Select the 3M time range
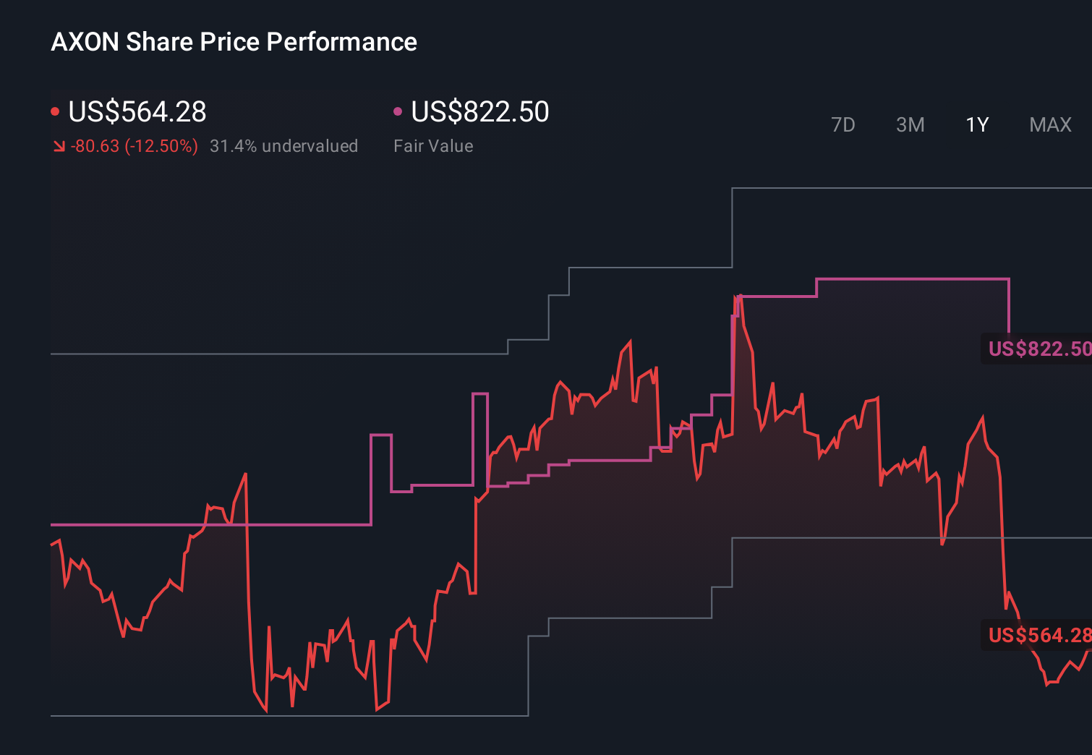Image resolution: width=1092 pixels, height=755 pixels. pyautogui.click(x=910, y=124)
